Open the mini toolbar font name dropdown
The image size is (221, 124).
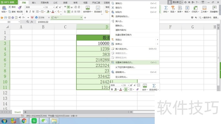pyautogui.click(x=122, y=85)
